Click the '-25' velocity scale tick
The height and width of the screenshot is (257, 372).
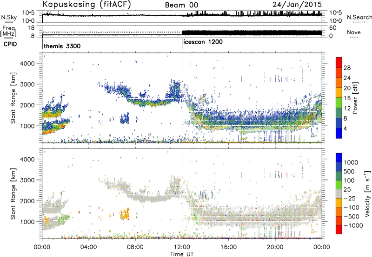(350, 198)
